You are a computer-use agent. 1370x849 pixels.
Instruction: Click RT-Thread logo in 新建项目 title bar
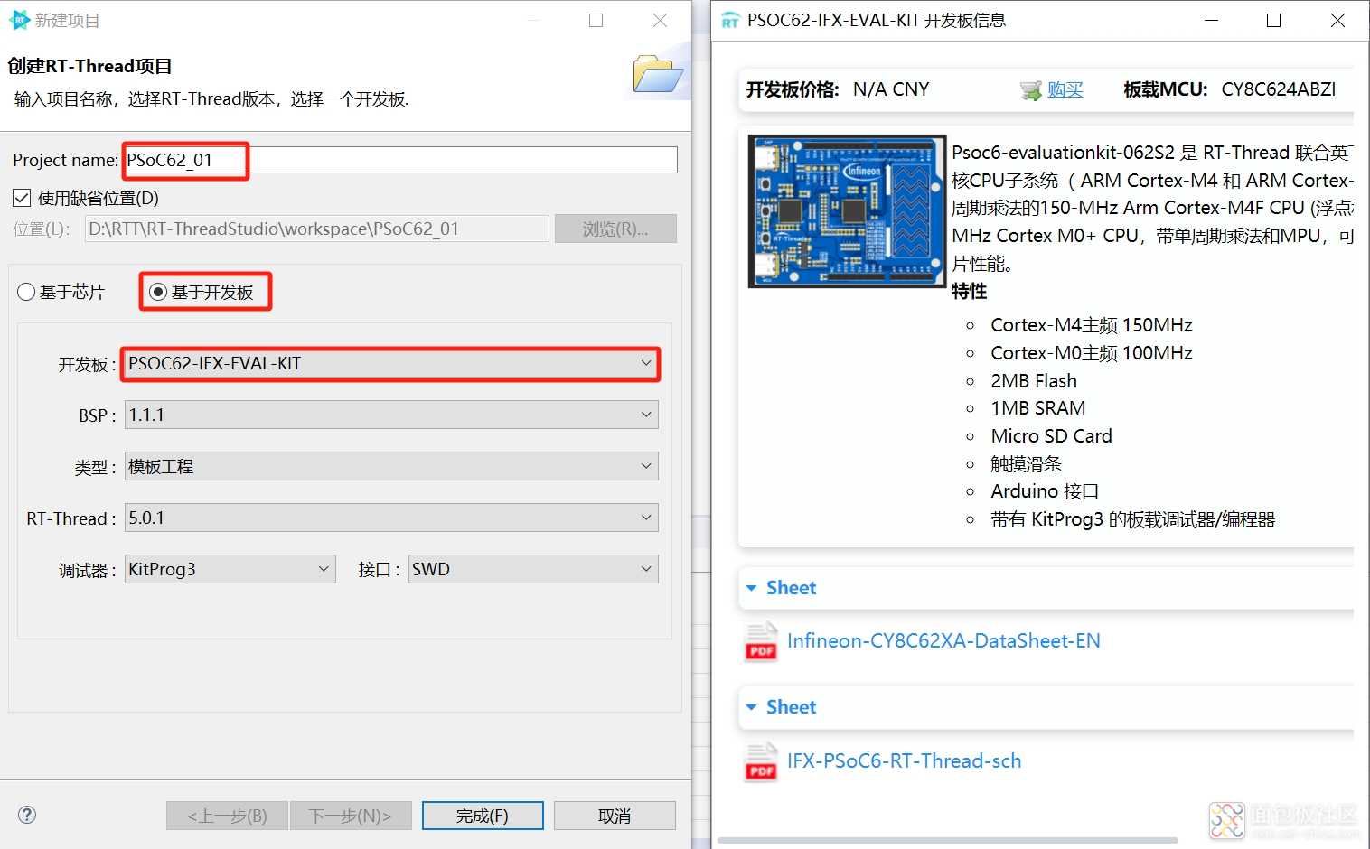click(x=19, y=20)
